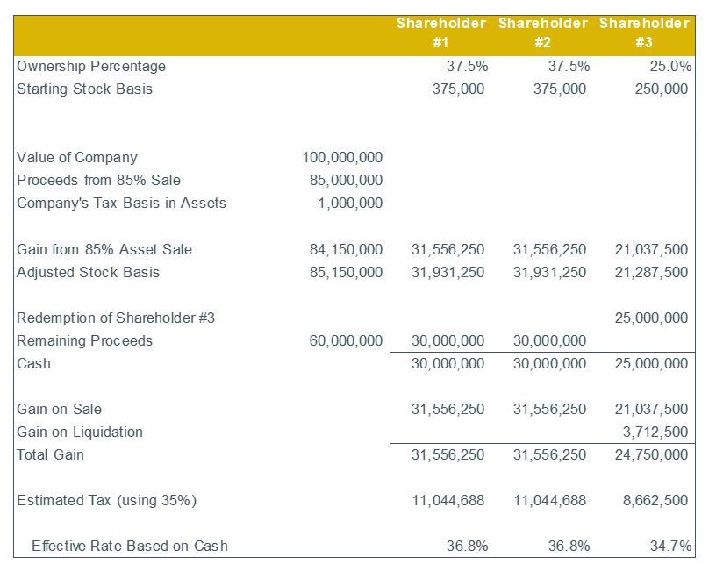Select the total Adjusted Stock Basis 85,150,000
716x572 pixels.
pos(346,273)
